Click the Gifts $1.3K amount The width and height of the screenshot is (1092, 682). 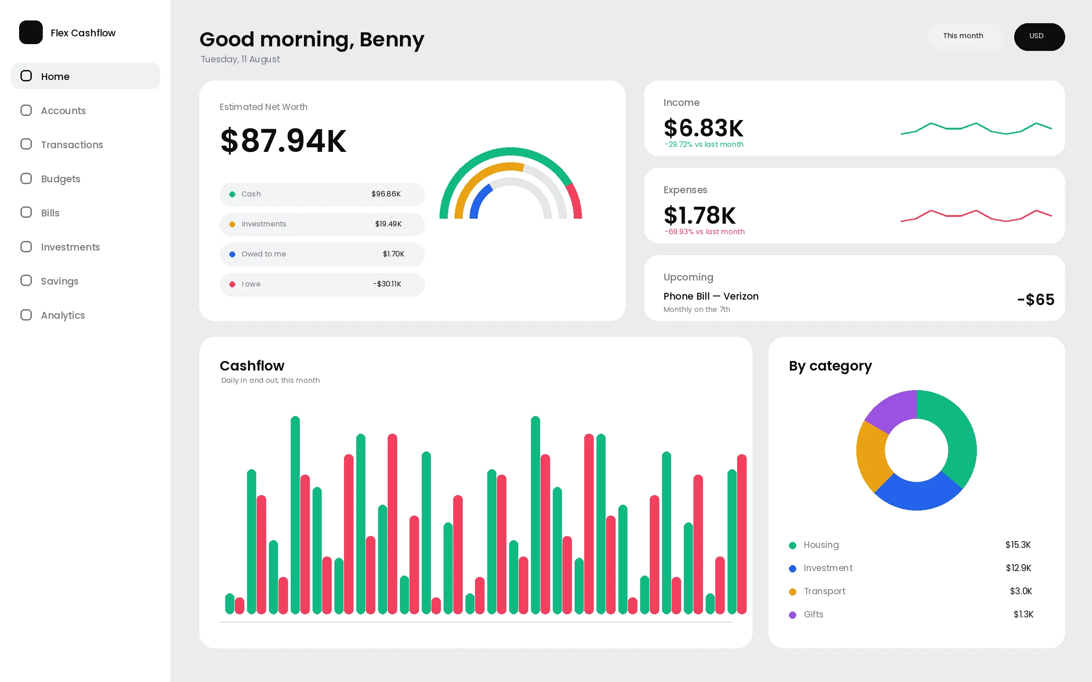[x=1023, y=614]
